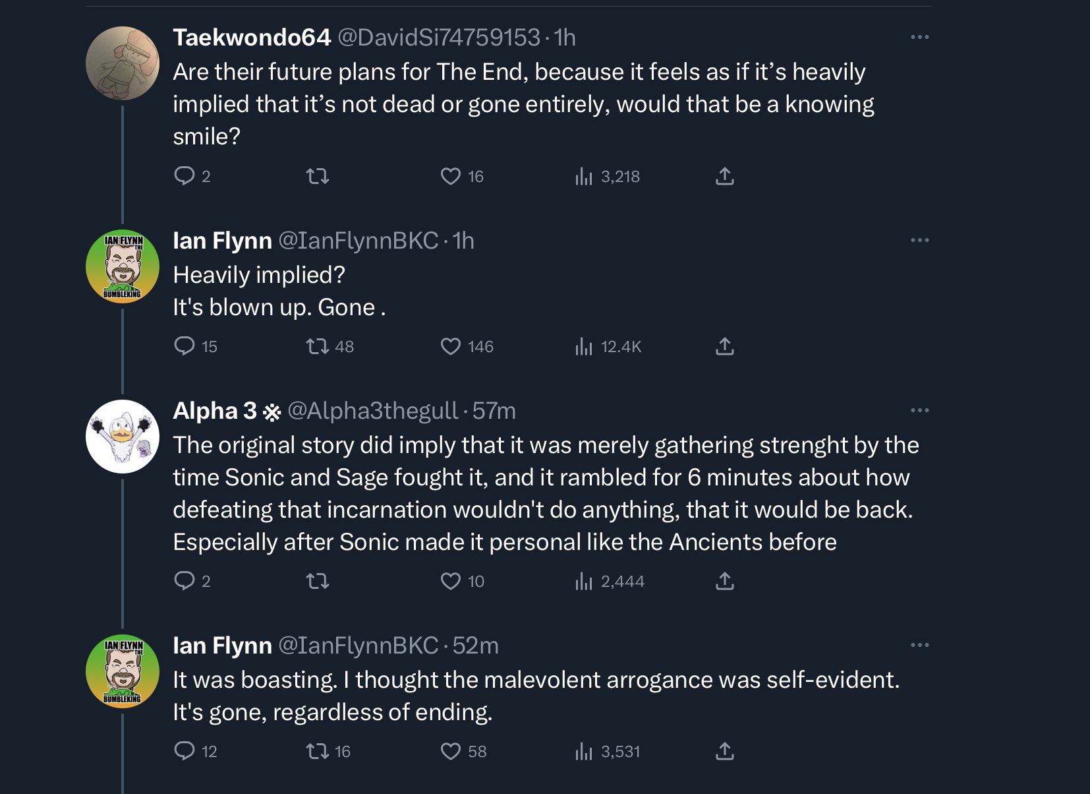Share Taekwondo64's tweet
The width and height of the screenshot is (1090, 794).
tap(724, 176)
